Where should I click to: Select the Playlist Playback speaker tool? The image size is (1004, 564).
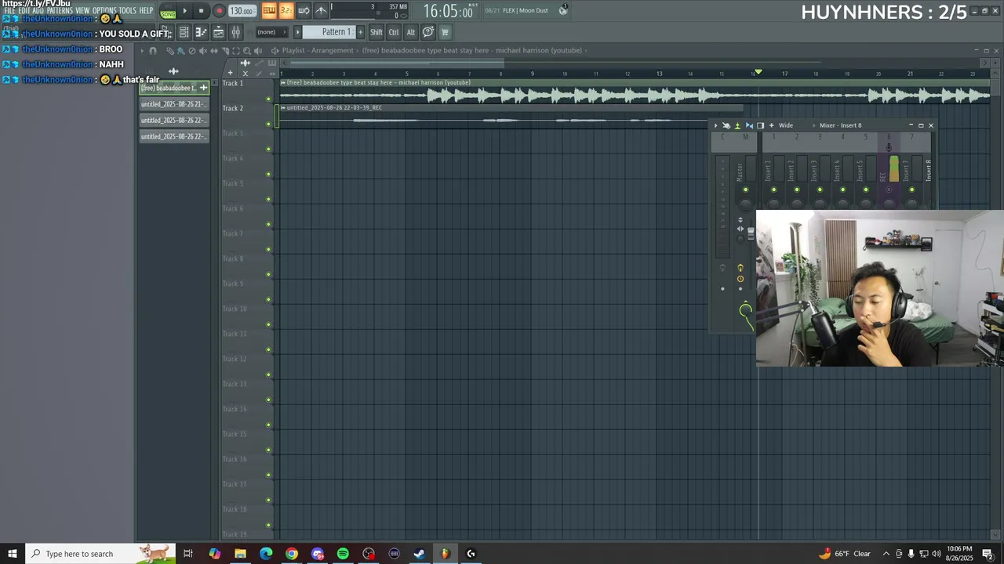[257, 50]
